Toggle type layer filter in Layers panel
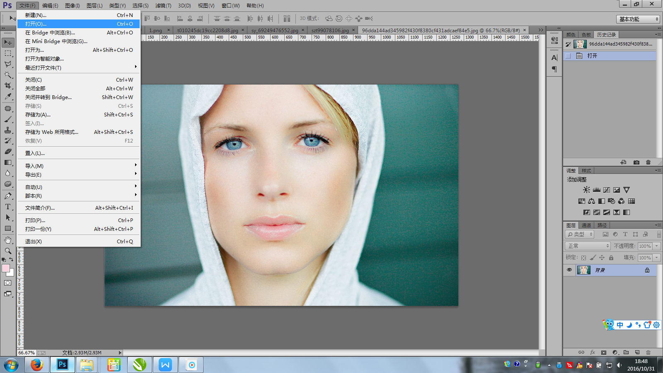 point(625,234)
